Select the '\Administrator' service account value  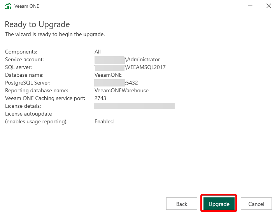[142, 59]
